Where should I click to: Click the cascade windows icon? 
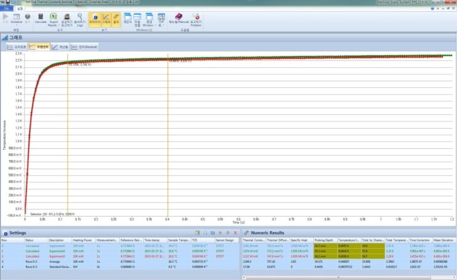pyautogui.click(x=128, y=18)
